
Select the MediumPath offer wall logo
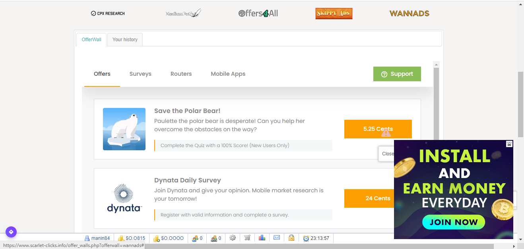pyautogui.click(x=183, y=13)
